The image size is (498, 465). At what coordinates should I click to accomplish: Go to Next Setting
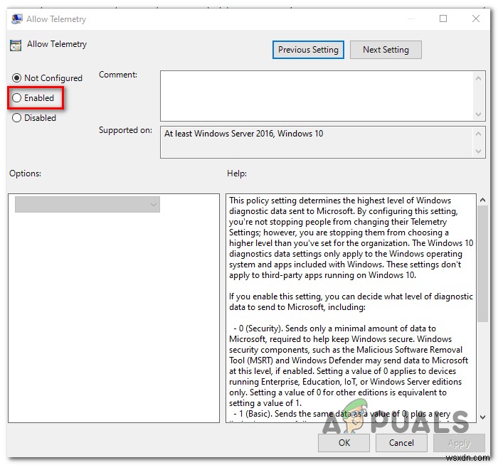386,50
